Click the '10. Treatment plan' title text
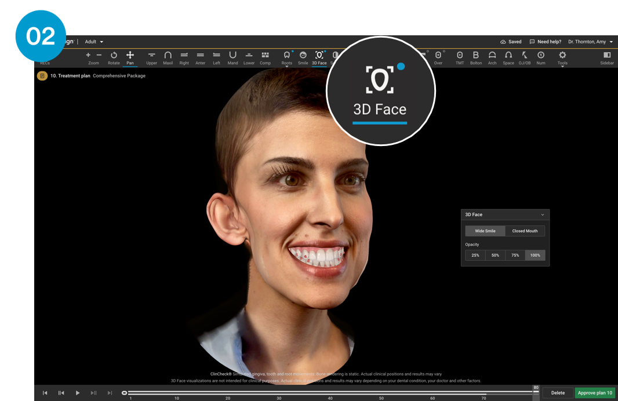The image size is (618, 401). tap(70, 76)
